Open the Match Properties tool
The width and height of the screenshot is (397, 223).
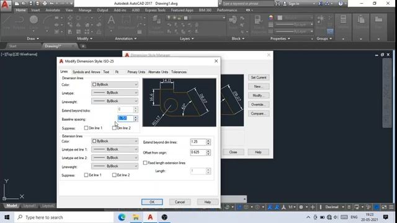(257, 24)
